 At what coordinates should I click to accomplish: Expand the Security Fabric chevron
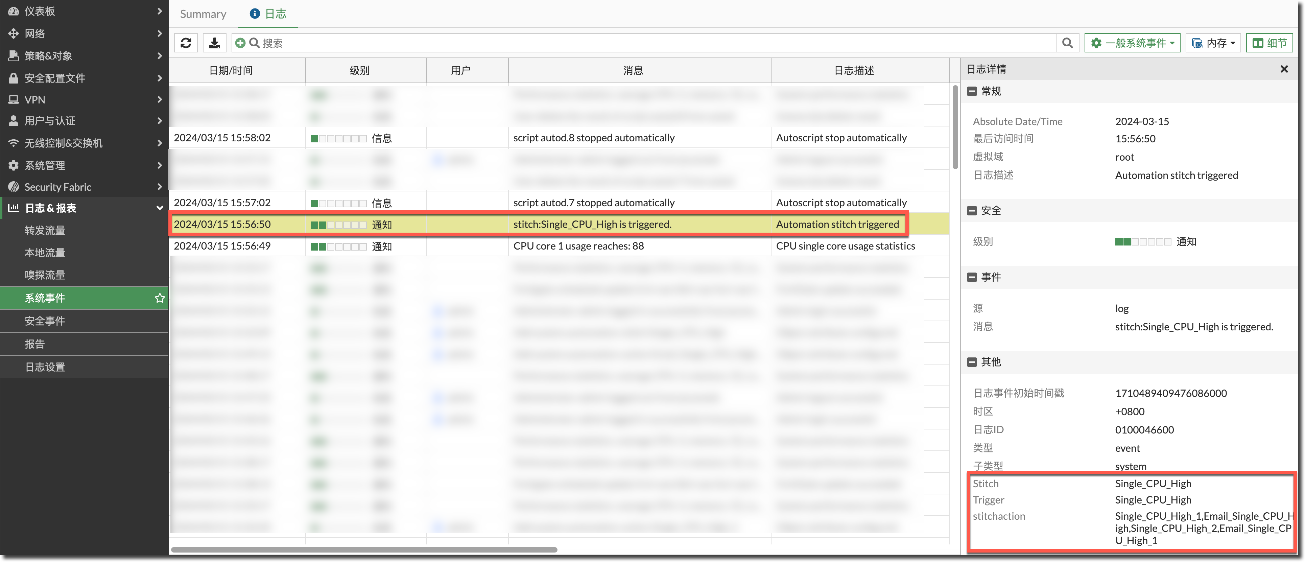[x=160, y=187]
